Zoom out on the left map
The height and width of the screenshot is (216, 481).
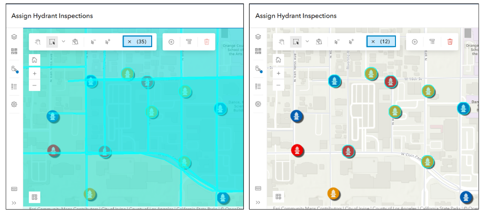point(34,85)
